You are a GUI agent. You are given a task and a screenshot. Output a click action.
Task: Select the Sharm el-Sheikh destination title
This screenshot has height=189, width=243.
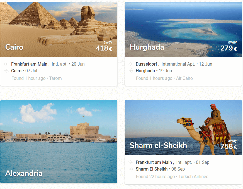158,145
